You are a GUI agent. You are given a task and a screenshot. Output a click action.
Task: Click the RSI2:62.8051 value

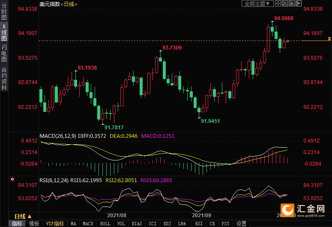[121, 180]
